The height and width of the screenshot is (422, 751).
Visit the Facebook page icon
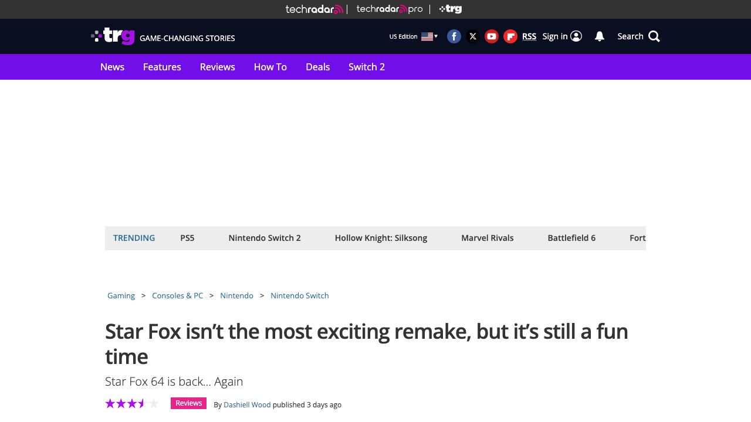pos(454,36)
